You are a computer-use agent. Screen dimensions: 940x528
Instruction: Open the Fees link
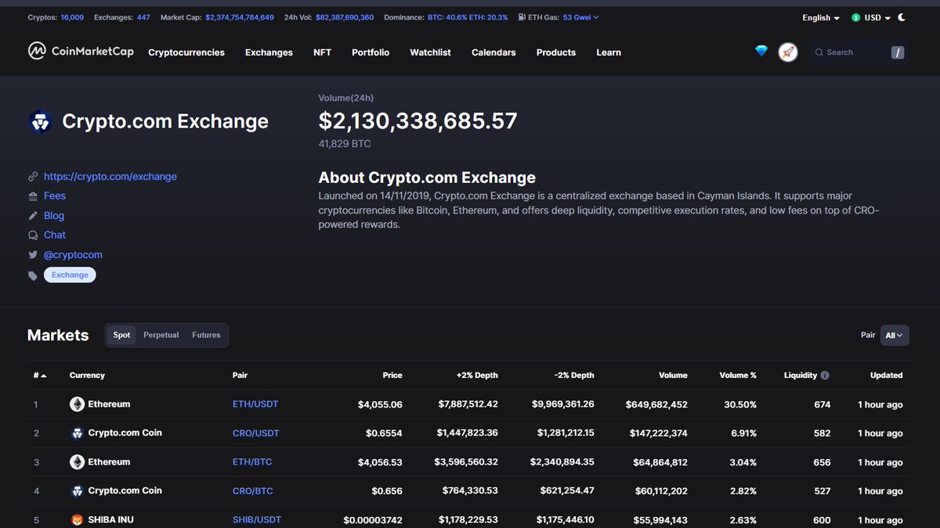click(x=55, y=196)
